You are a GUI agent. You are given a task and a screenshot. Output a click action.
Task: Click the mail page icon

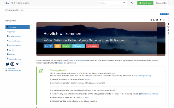(157, 20)
